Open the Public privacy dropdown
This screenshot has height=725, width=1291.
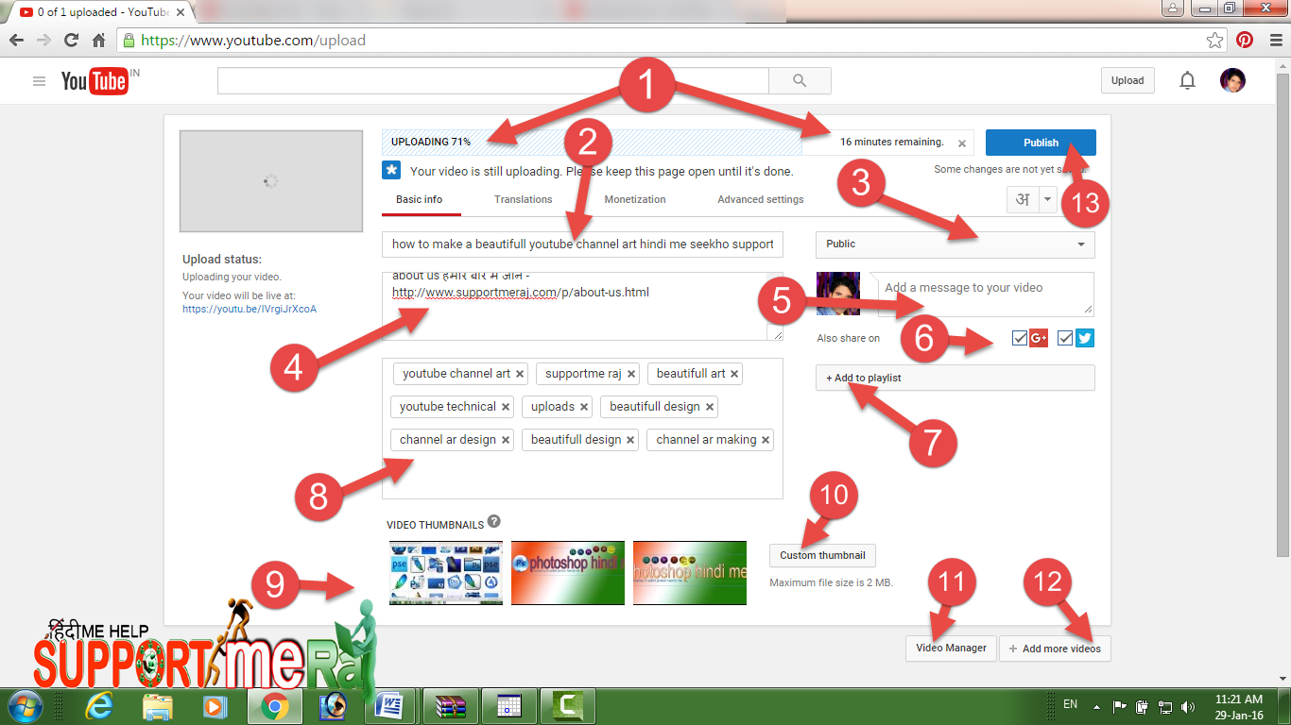(x=955, y=244)
